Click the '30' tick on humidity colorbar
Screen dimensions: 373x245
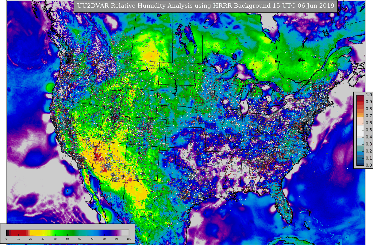pyautogui.click(x=43, y=239)
